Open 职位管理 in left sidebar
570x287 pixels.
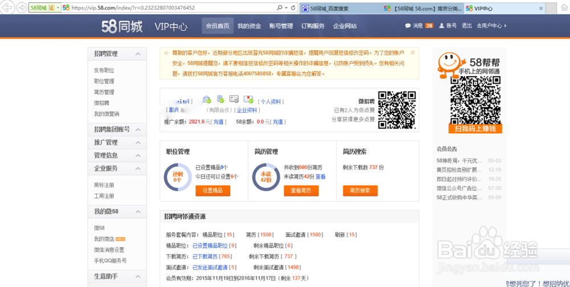click(104, 81)
